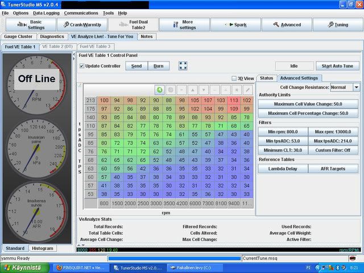Click the green refresh icon above the VE table
Screen dimensions: 364x273
click(x=160, y=90)
